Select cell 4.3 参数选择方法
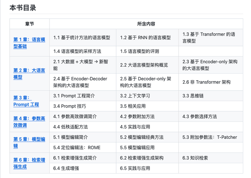251x178 pixels. (211, 117)
